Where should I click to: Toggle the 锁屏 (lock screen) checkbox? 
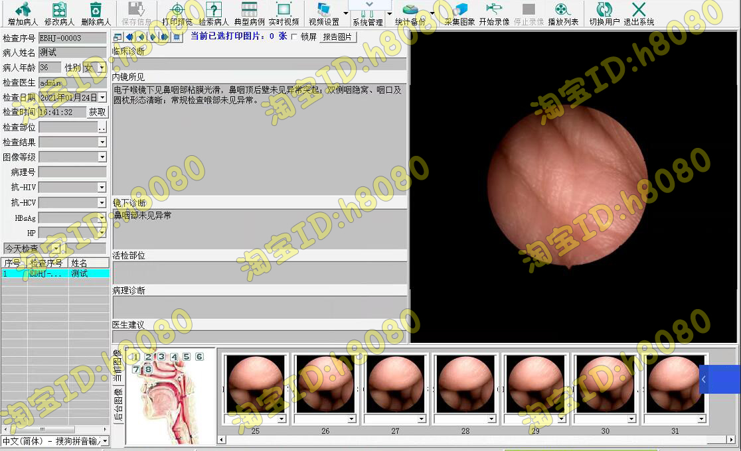click(x=294, y=37)
